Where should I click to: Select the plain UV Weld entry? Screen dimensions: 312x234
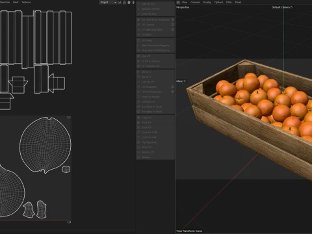click(x=155, y=34)
